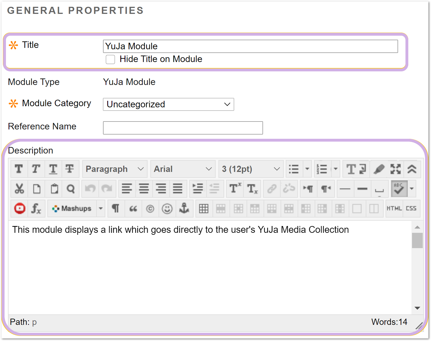Insert an emoticon smiley
Screen dimensions: 431x341
pyautogui.click(x=167, y=208)
